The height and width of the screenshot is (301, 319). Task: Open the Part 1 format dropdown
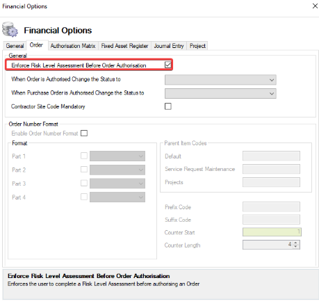tap(117, 156)
